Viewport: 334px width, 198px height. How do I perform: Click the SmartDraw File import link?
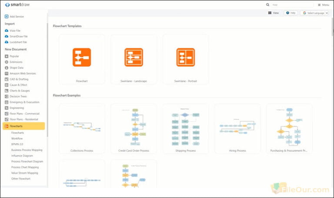pyautogui.click(x=18, y=37)
